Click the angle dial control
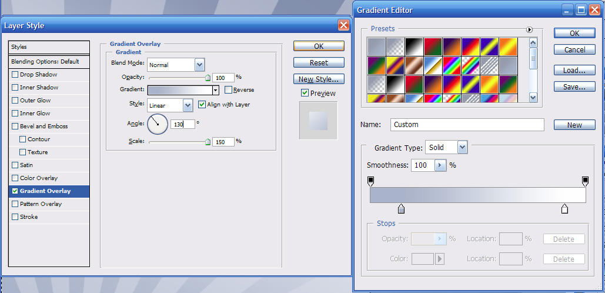Image resolution: width=605 pixels, height=293 pixels. click(x=158, y=124)
